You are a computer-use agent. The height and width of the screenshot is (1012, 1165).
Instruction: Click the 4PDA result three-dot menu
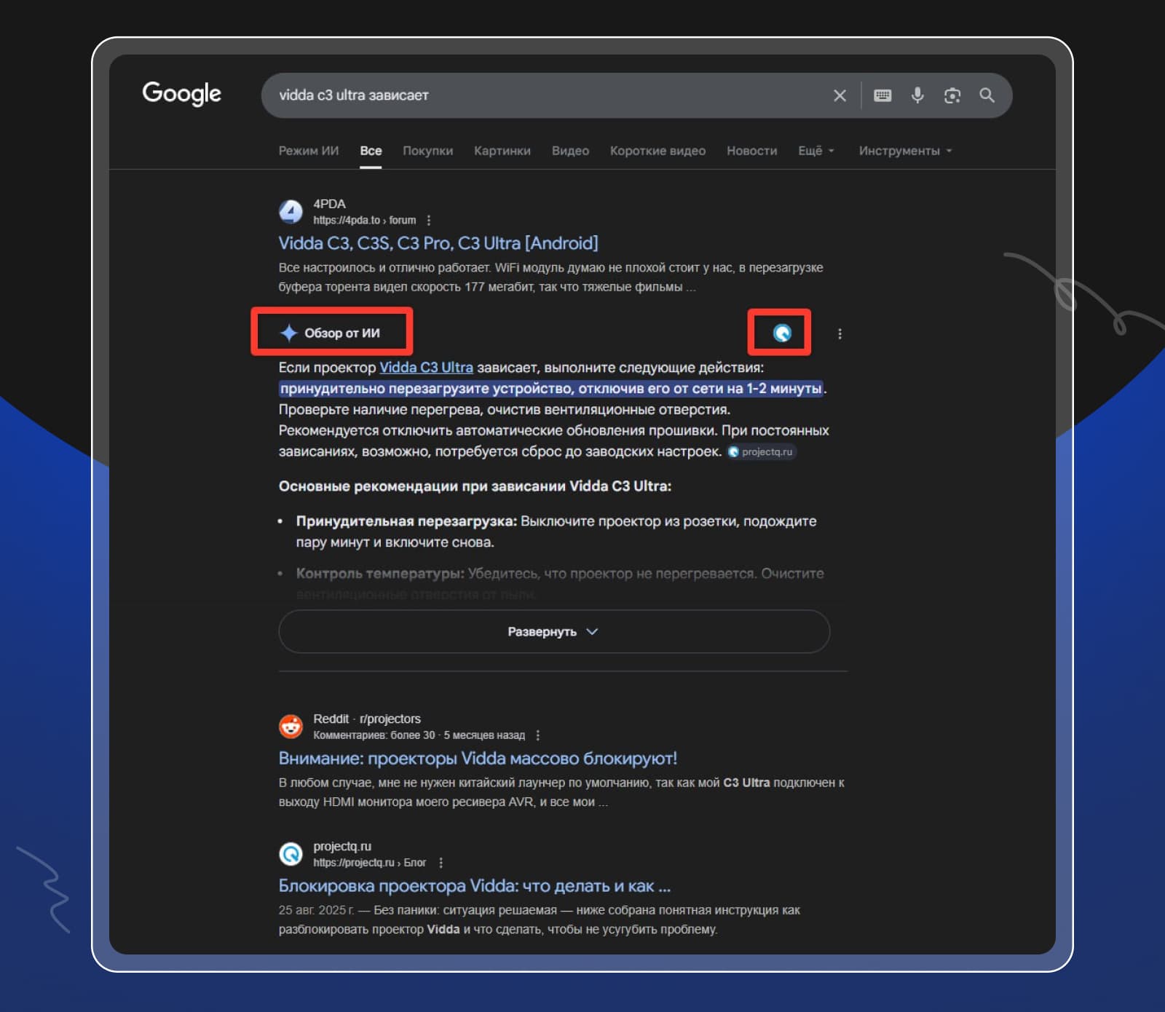(429, 220)
